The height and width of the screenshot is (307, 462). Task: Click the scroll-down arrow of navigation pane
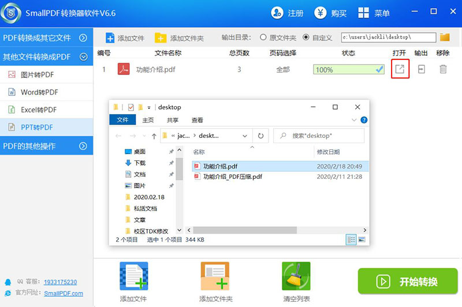(x=179, y=230)
